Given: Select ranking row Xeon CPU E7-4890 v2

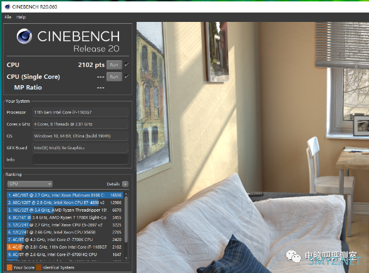Looking at the screenshot, I should (x=65, y=202).
